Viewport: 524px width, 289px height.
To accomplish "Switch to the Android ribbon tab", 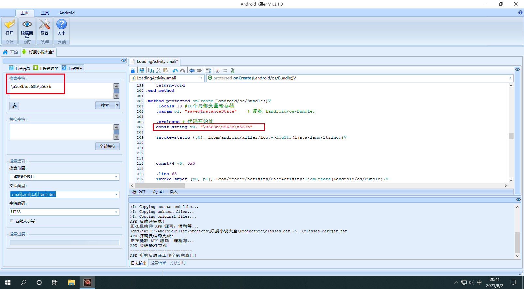I will click(67, 13).
